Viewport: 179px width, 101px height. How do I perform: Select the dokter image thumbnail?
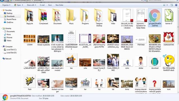coord(141,61)
